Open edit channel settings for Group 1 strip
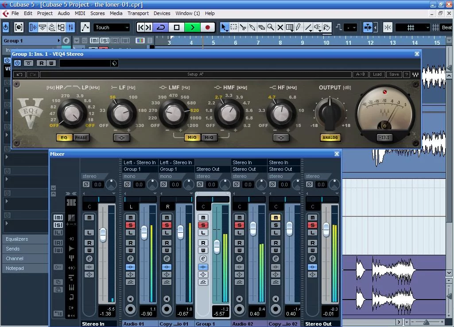Viewport: 454px width, 327px height. 203,258
